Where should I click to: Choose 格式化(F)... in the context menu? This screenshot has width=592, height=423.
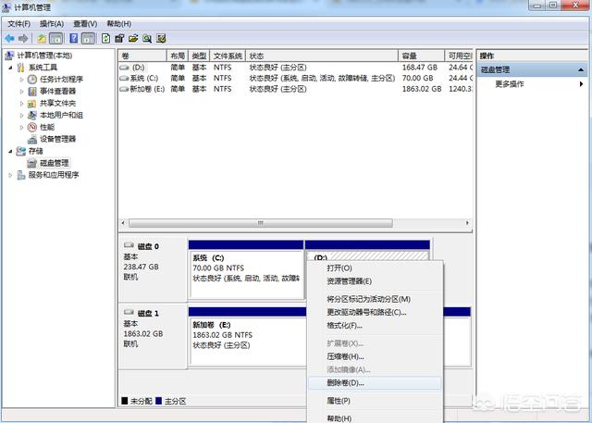click(x=344, y=325)
